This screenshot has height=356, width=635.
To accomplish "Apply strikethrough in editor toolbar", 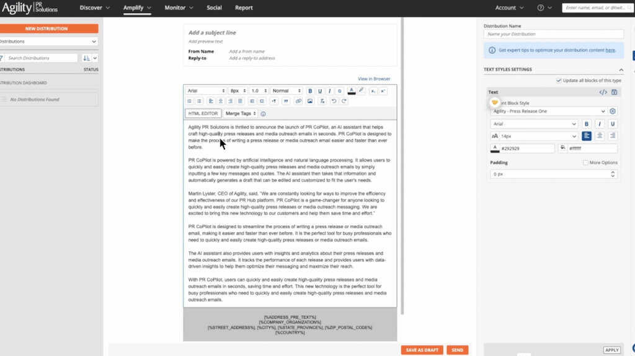I will click(x=339, y=91).
